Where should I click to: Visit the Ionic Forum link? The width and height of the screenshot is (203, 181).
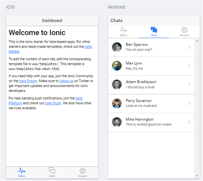click(28, 81)
